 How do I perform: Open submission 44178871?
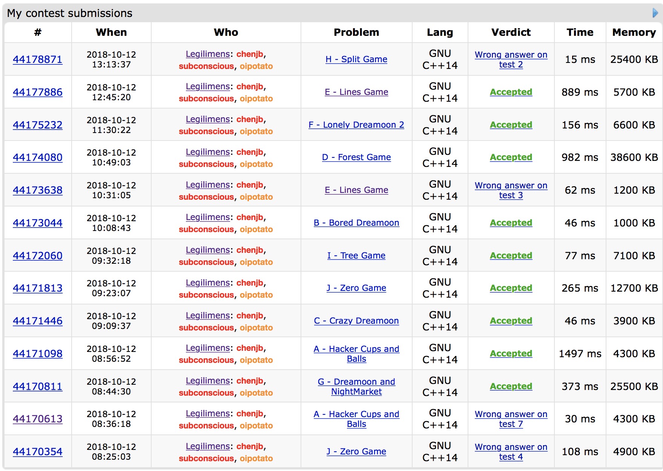(x=37, y=60)
